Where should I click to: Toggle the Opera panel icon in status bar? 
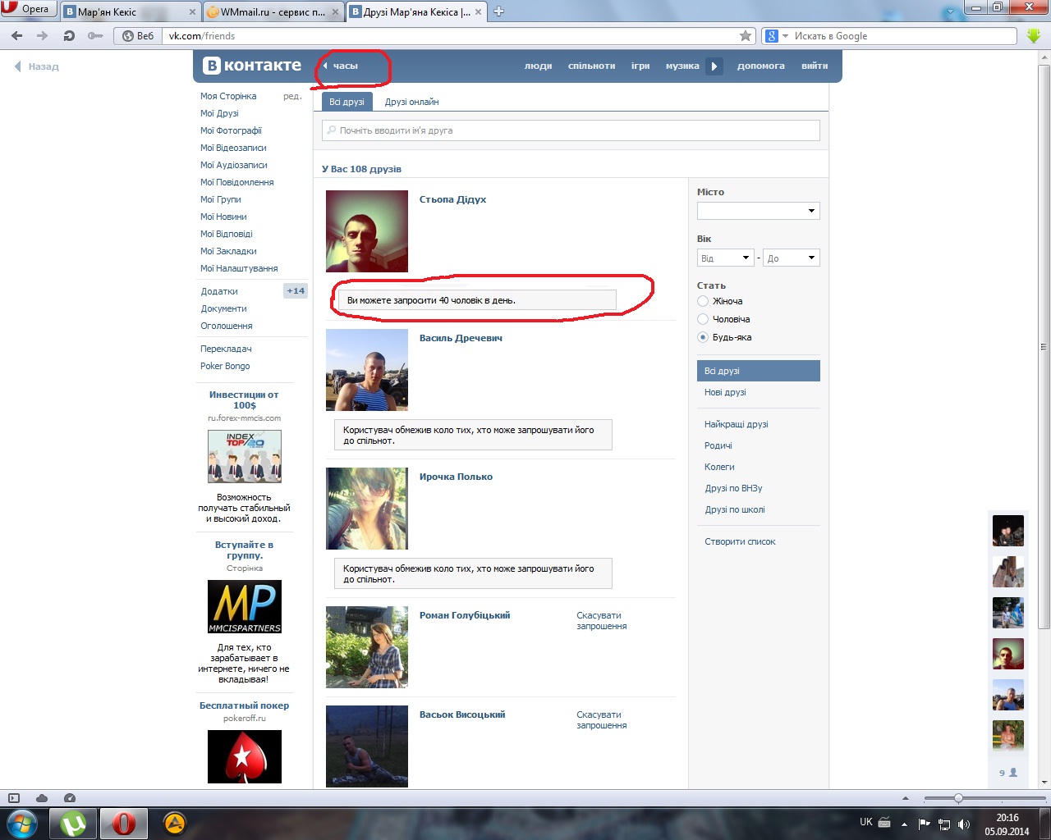[14, 798]
